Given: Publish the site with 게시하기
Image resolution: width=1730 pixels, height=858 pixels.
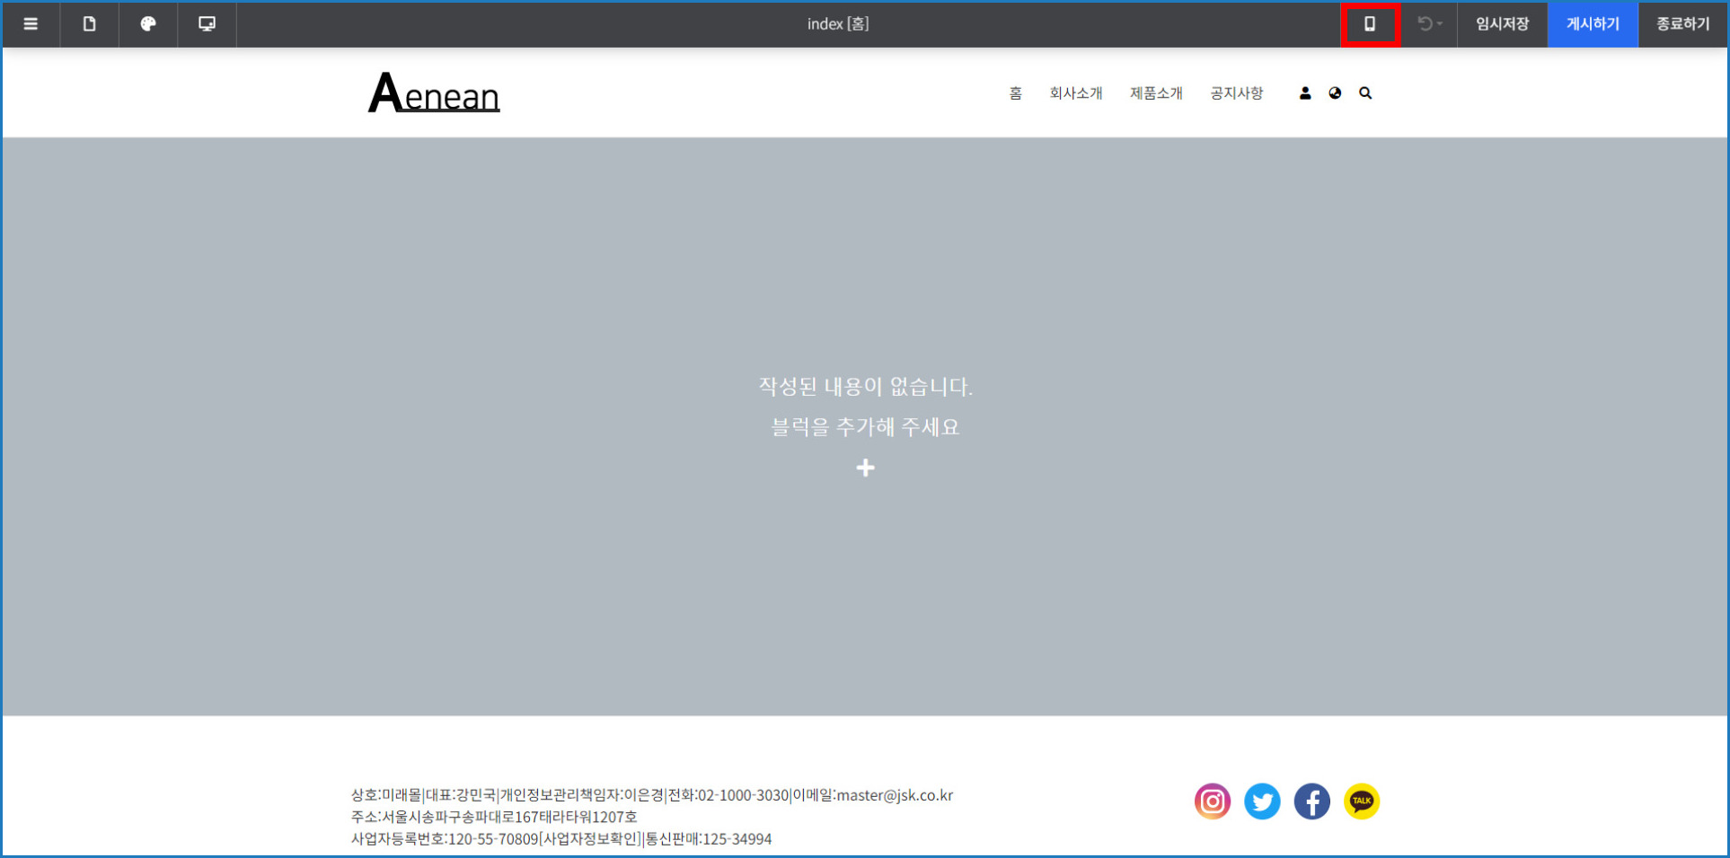Looking at the screenshot, I should 1593,24.
